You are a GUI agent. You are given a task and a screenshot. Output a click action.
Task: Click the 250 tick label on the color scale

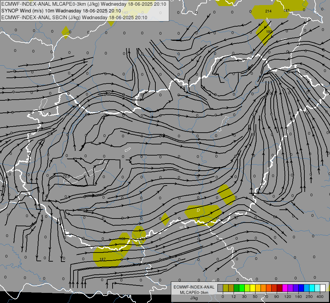[x=309, y=297]
